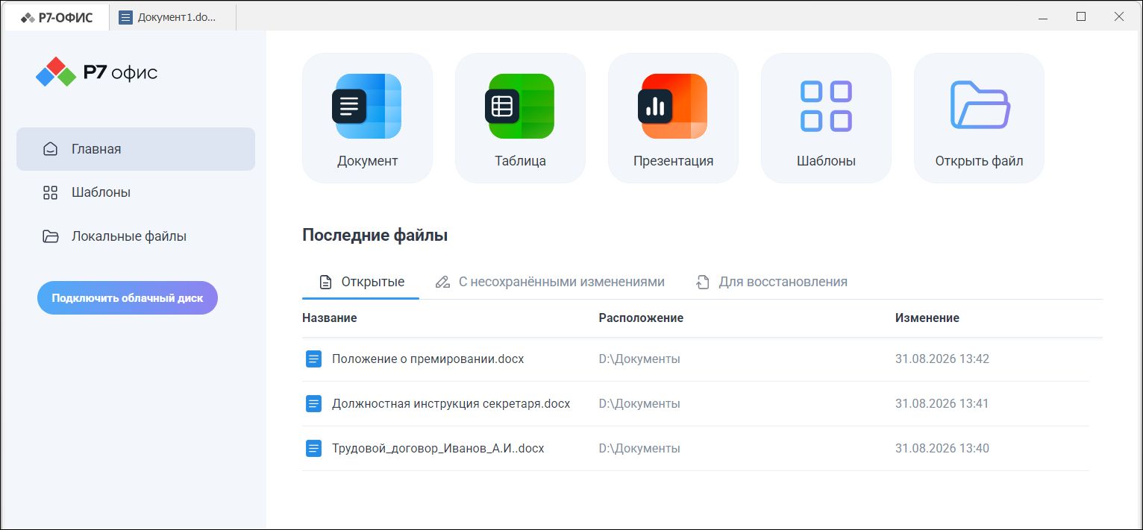1143x530 pixels.
Task: Open Шаблоны label in the sidebar
Action: 101,192
